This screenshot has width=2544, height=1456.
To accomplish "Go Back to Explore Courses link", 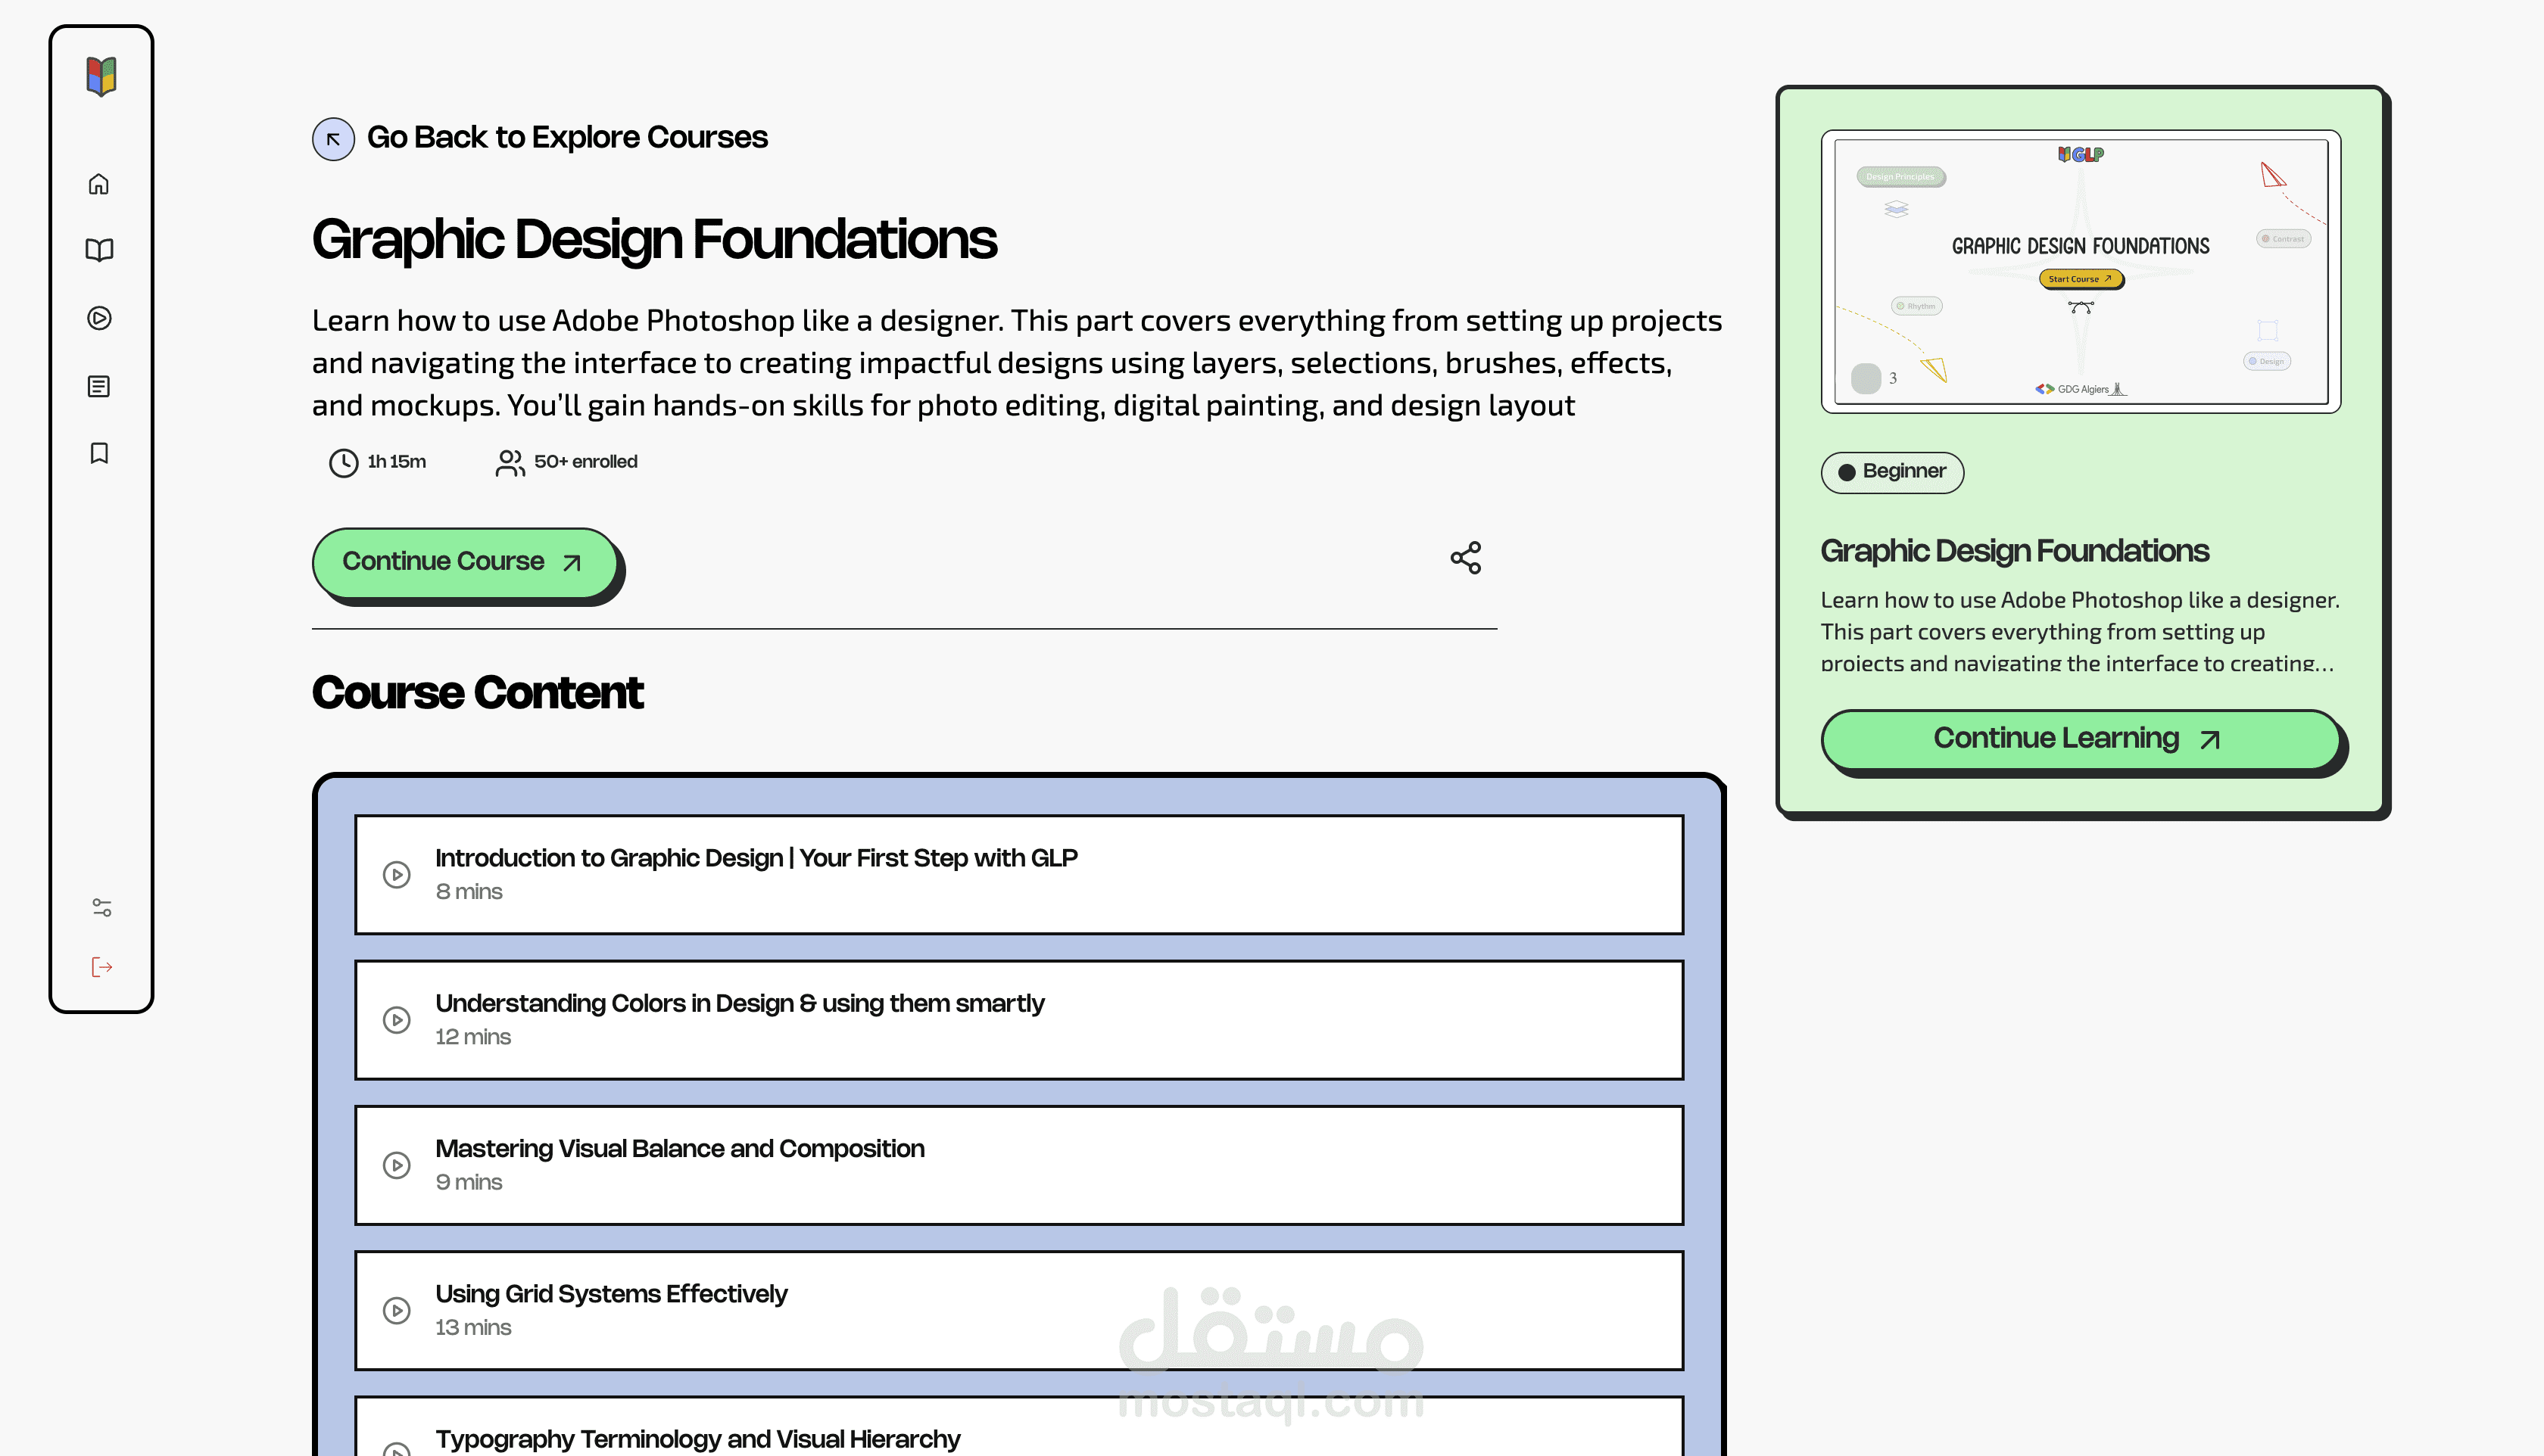I will point(566,137).
